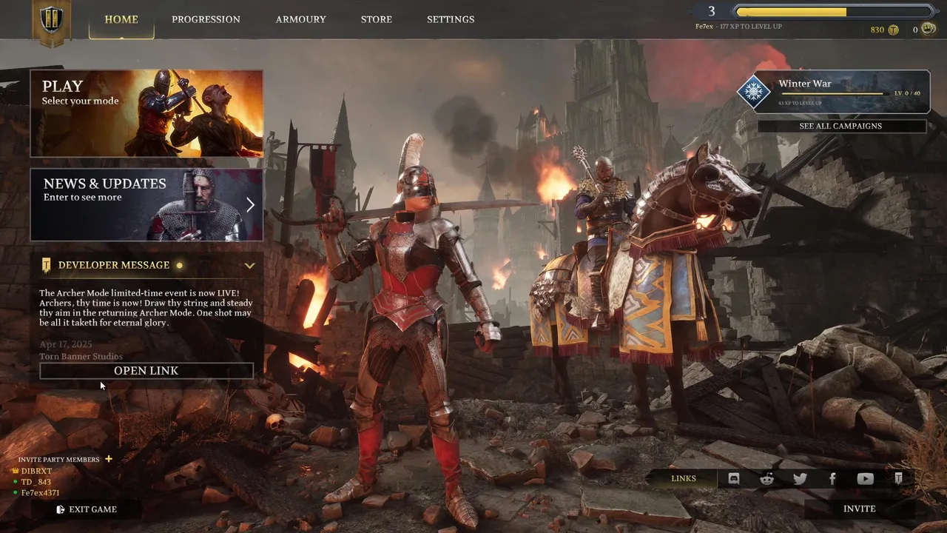Click the 830 gold balance

point(877,30)
